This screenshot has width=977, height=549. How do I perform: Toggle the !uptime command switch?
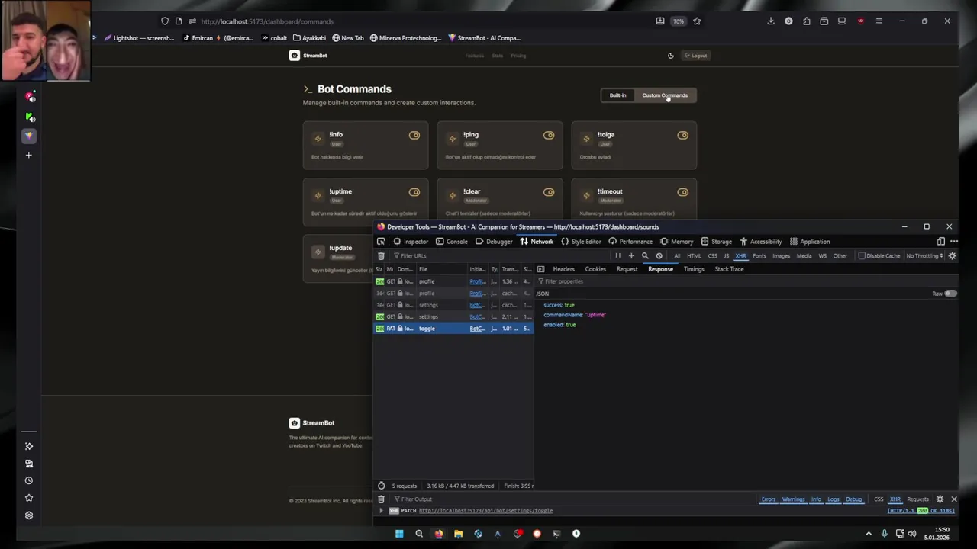[414, 192]
